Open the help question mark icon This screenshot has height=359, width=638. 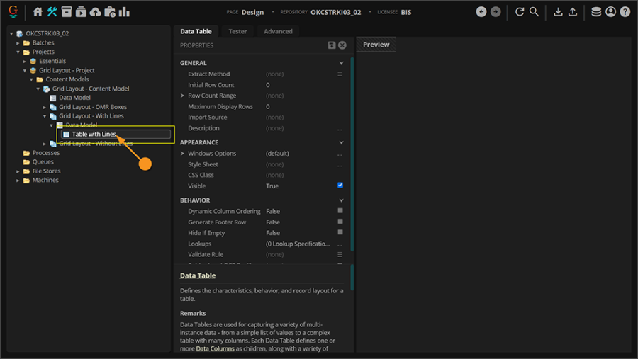click(x=625, y=12)
